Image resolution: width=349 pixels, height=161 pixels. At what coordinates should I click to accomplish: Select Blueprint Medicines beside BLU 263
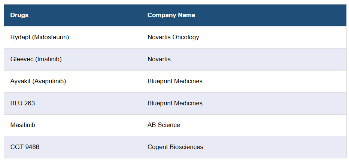175,103
